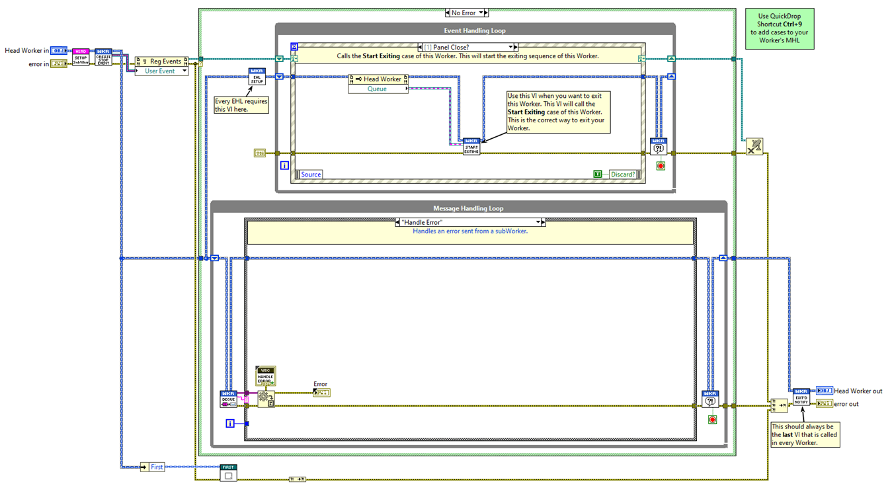Click the Event Handling Loop iteration terminal
The image size is (890, 486).
284,165
